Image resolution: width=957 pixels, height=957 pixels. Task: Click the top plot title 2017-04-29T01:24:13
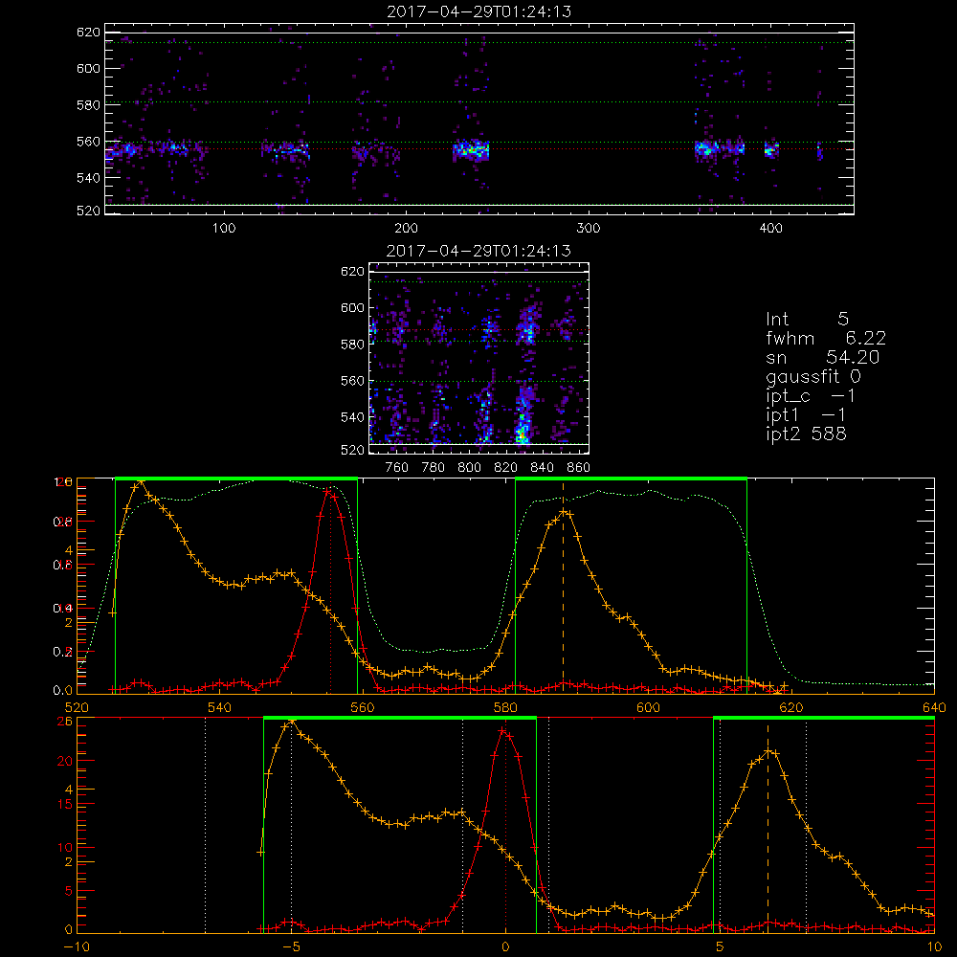479,11
